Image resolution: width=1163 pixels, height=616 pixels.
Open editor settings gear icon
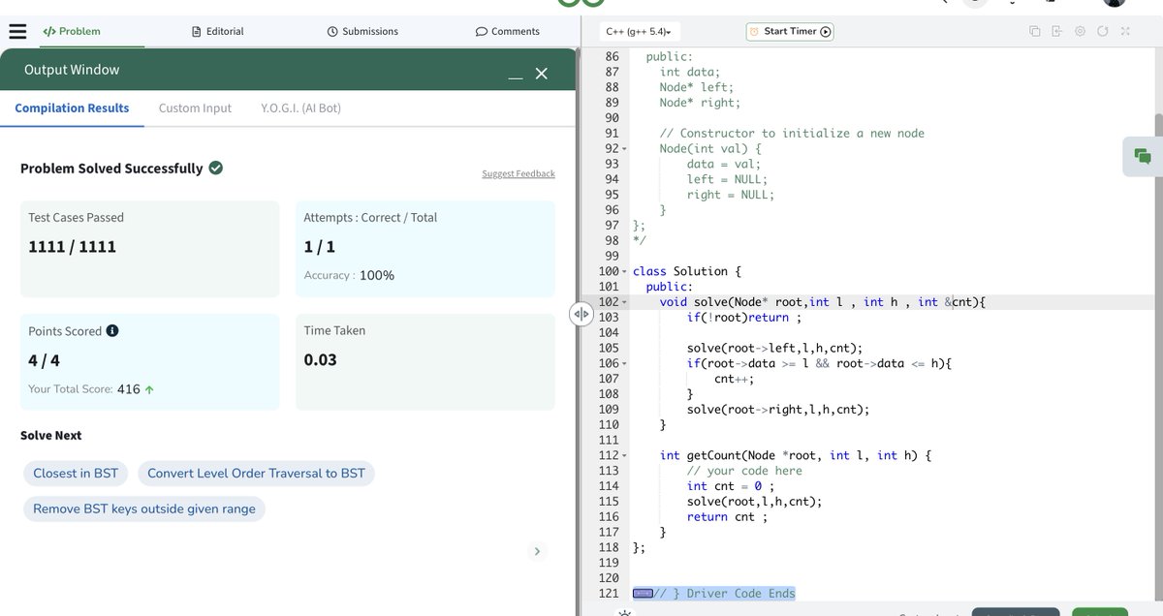(1080, 31)
